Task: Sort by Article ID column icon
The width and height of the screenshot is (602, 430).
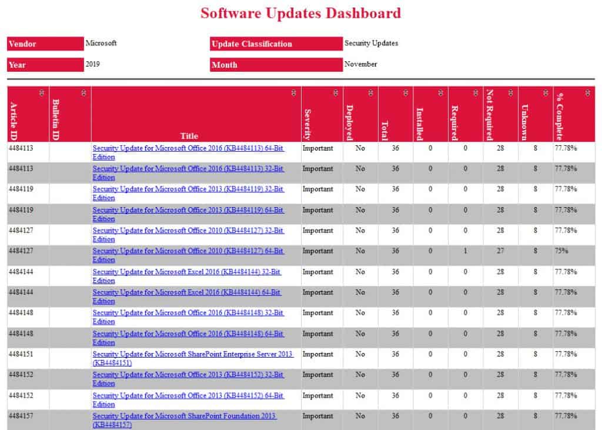Action: (x=42, y=92)
